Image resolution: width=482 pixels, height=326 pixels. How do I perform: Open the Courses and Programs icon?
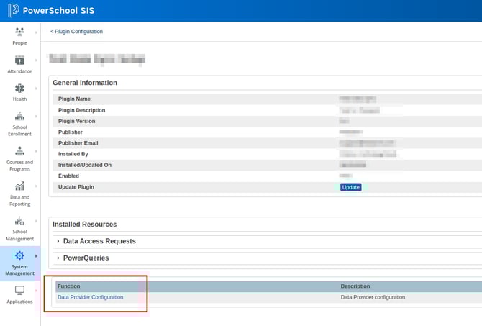pos(19,151)
